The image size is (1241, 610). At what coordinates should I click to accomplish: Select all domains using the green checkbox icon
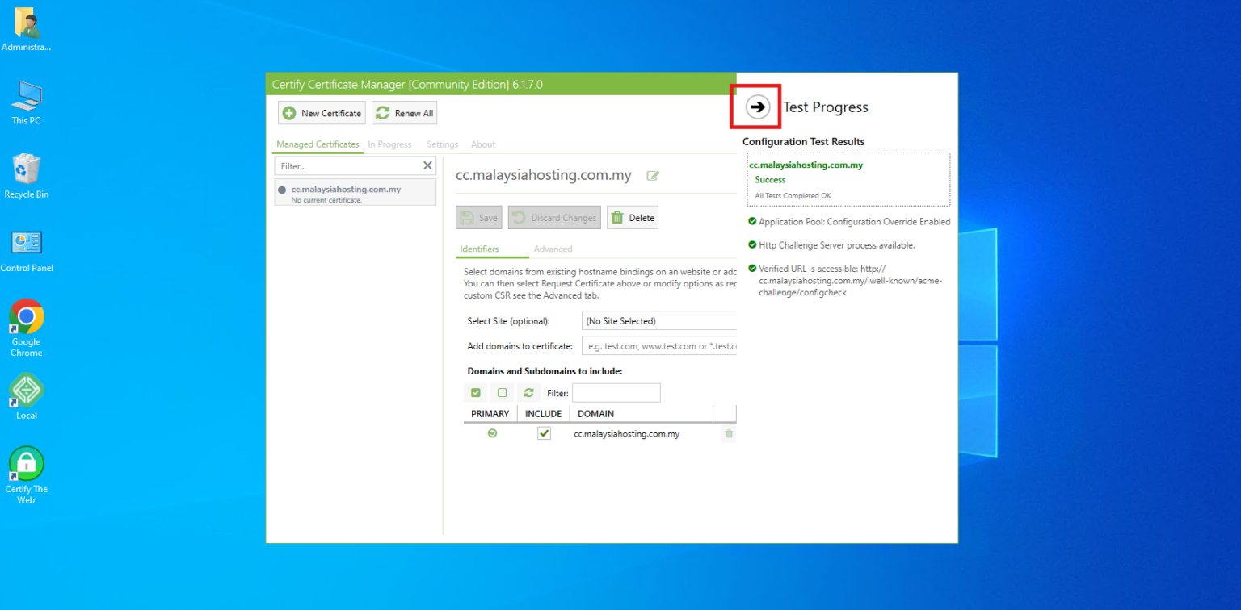pyautogui.click(x=476, y=392)
